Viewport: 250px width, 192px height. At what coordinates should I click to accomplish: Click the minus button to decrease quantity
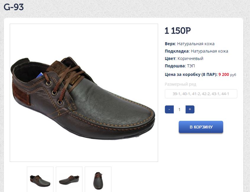(169, 110)
